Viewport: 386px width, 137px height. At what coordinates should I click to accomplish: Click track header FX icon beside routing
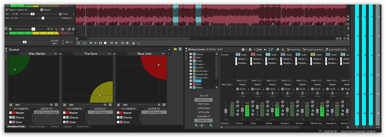[x=57, y=29]
